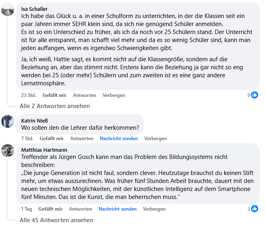Like Isa Schaller's comment with Gefällt mir
This screenshot has width=265, height=225.
point(54,95)
